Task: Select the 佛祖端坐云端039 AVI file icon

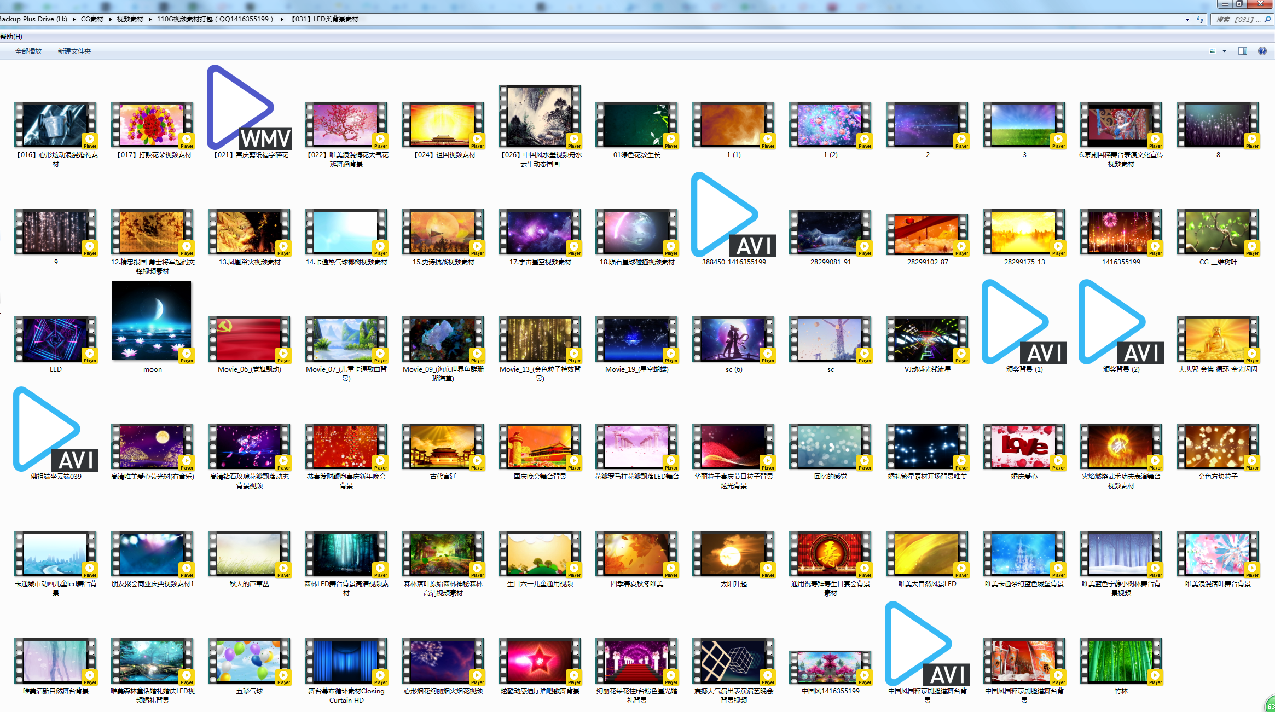Action: 55,430
